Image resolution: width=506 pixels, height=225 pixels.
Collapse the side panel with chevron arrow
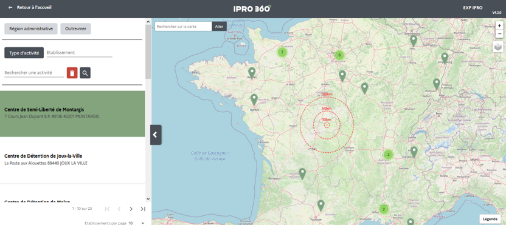click(156, 135)
